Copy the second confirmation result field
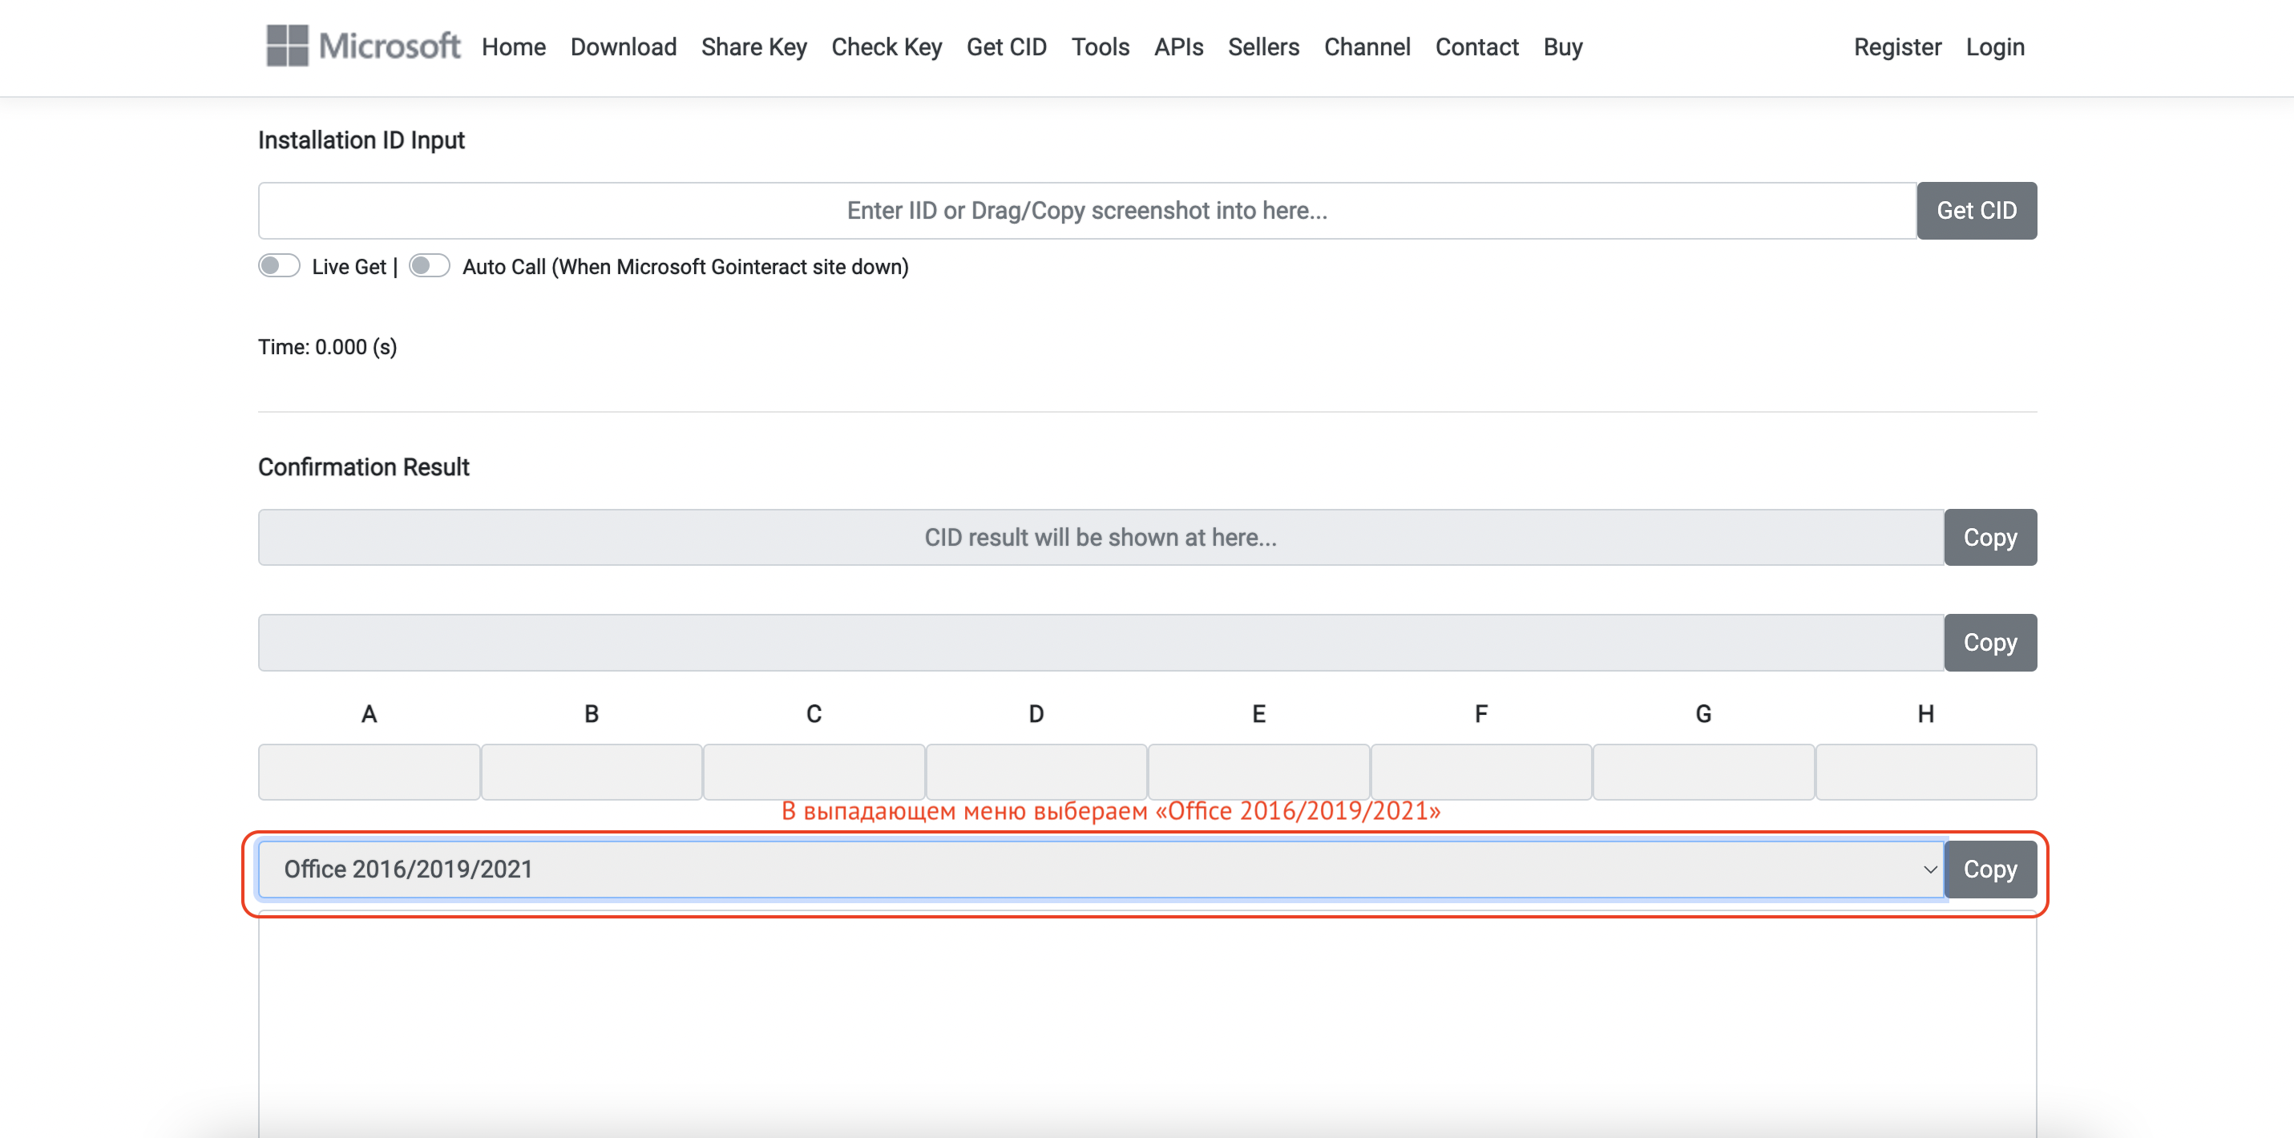 (x=1990, y=642)
